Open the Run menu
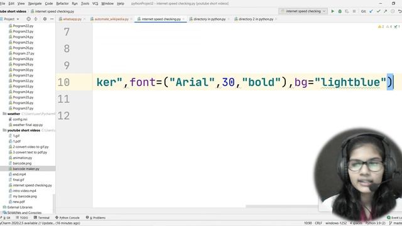402x226 pixels. [75, 4]
